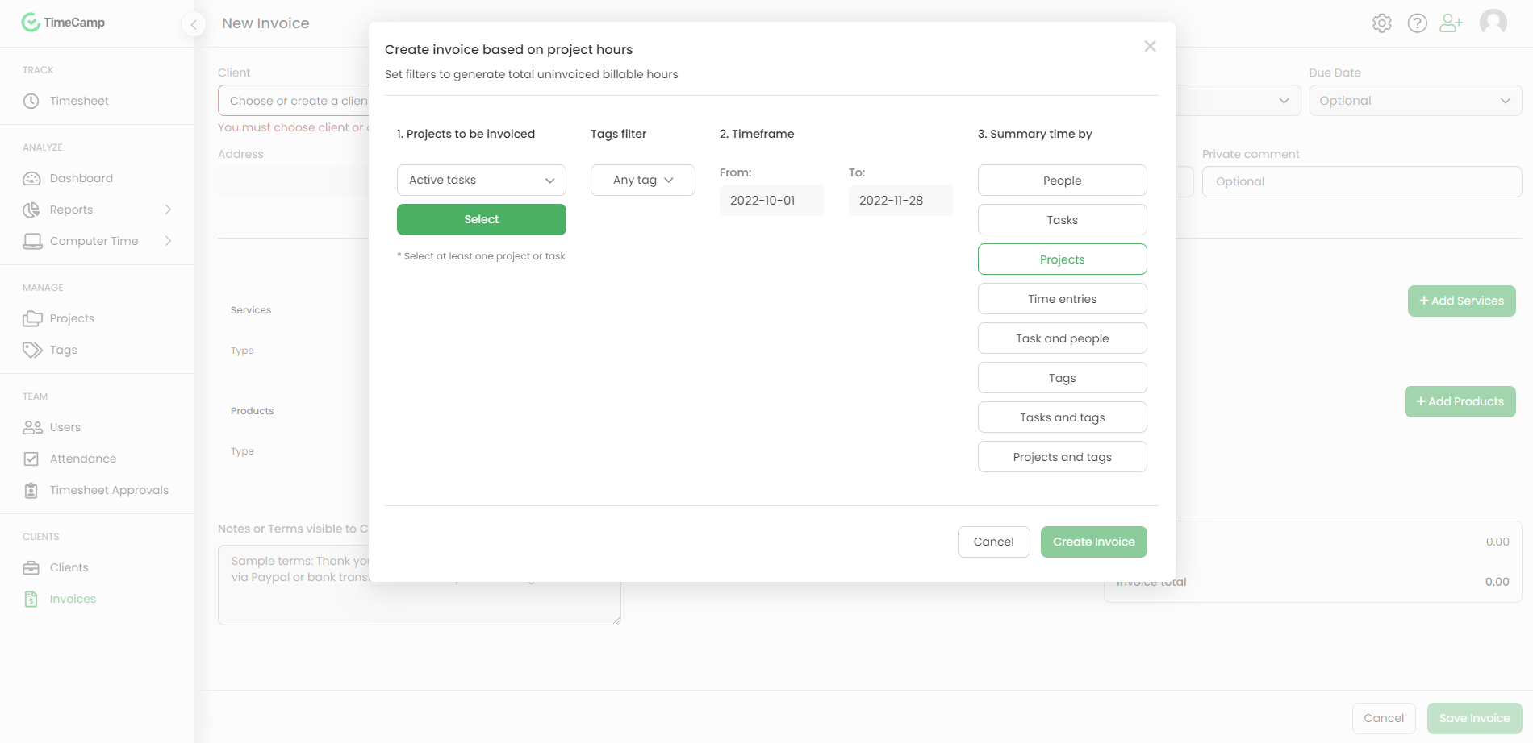
Task: Click the From date field showing 2022-10-01
Action: click(771, 200)
